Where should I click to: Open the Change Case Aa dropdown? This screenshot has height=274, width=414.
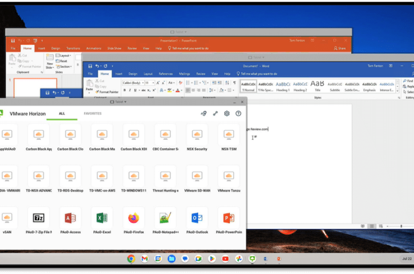[171, 83]
